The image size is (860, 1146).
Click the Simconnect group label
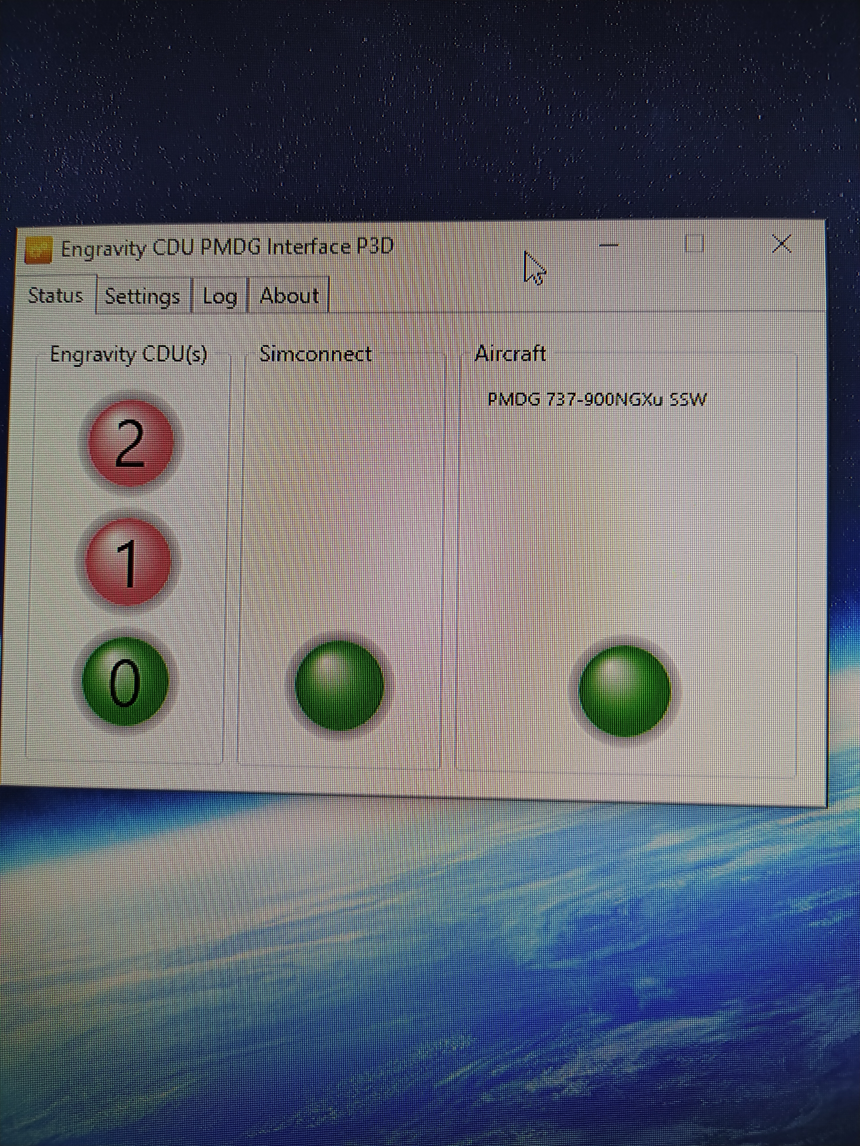(x=315, y=354)
